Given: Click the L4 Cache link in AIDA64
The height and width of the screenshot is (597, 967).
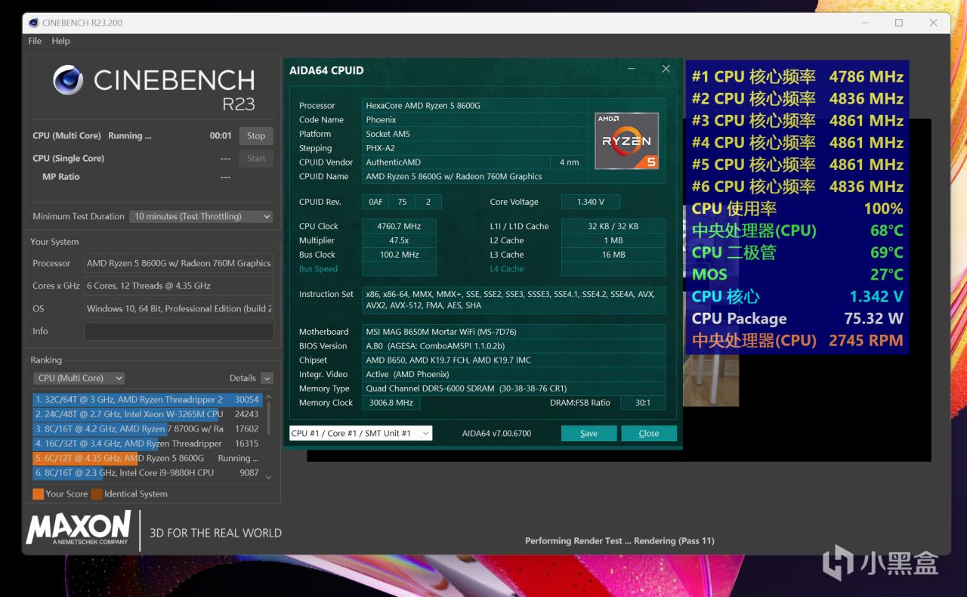Looking at the screenshot, I should click(506, 269).
